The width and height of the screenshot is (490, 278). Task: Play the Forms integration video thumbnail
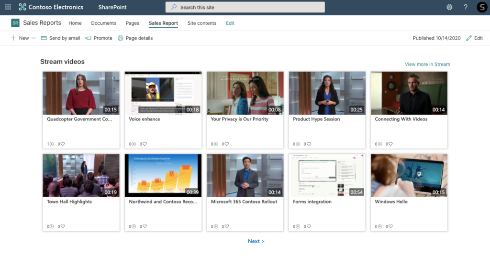click(x=327, y=176)
